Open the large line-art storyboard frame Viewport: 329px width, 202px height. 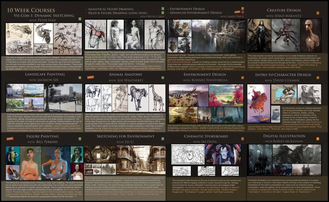[x=188, y=154]
